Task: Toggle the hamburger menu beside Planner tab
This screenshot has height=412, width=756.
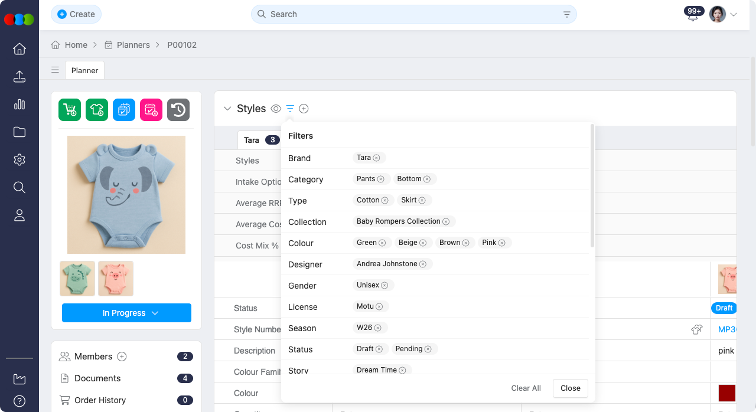Action: (x=55, y=70)
